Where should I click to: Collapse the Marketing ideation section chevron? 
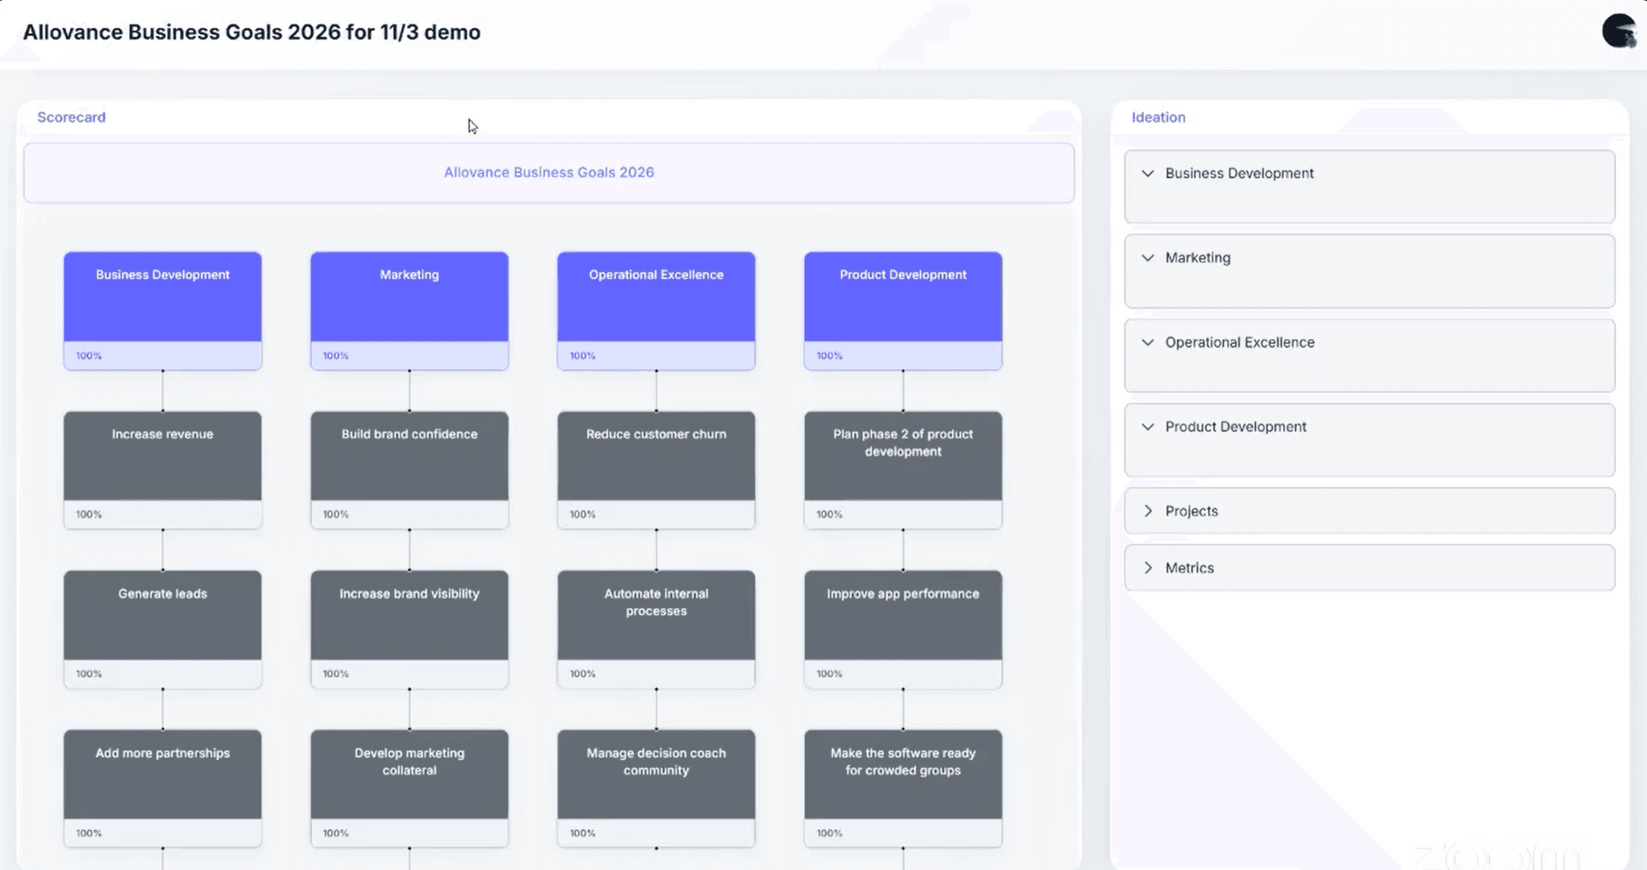tap(1148, 258)
